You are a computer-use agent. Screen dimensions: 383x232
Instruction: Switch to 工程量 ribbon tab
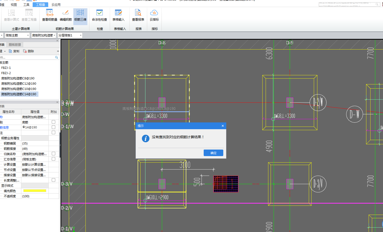[40, 5]
